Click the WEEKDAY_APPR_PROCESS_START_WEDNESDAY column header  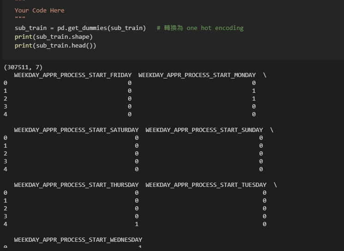click(x=78, y=239)
